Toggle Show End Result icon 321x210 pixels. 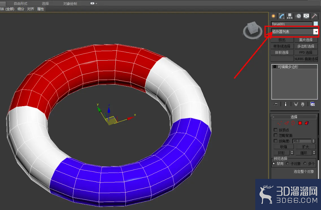[286, 104]
